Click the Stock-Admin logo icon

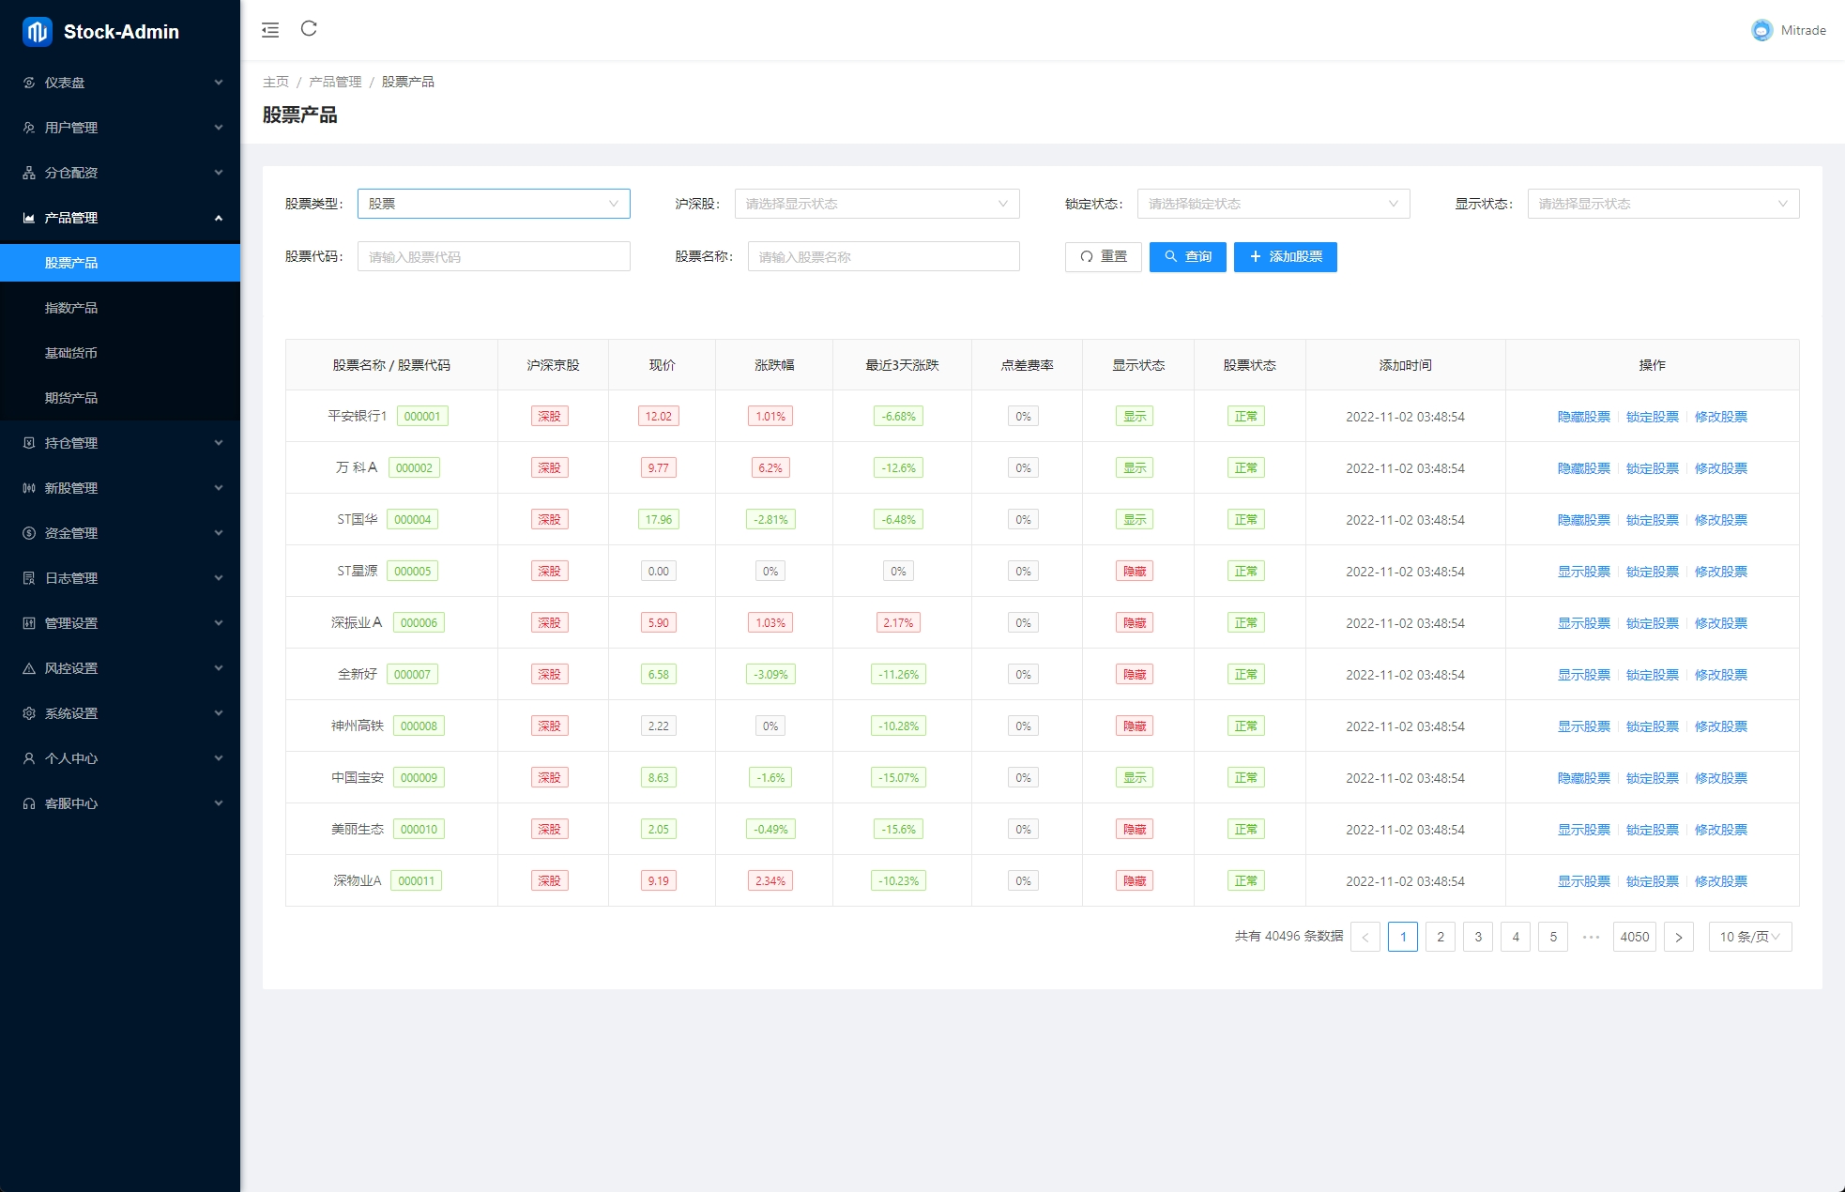pyautogui.click(x=37, y=32)
